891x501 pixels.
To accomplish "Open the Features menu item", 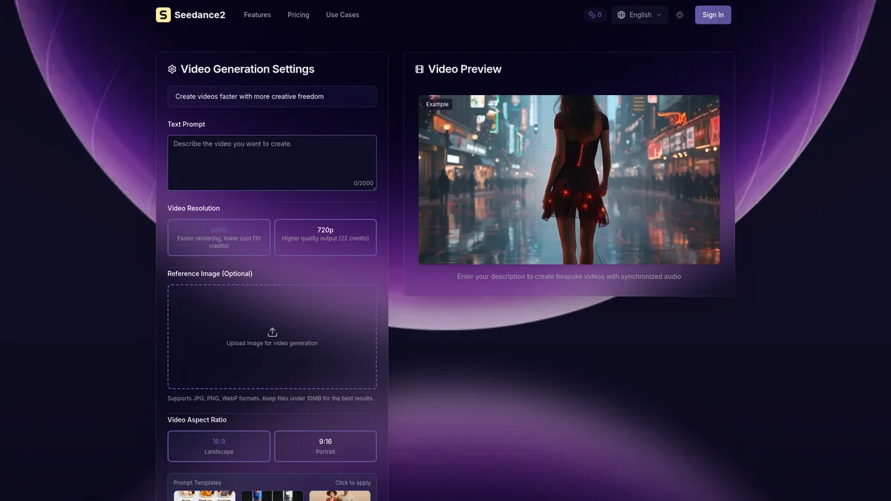I will coord(257,15).
